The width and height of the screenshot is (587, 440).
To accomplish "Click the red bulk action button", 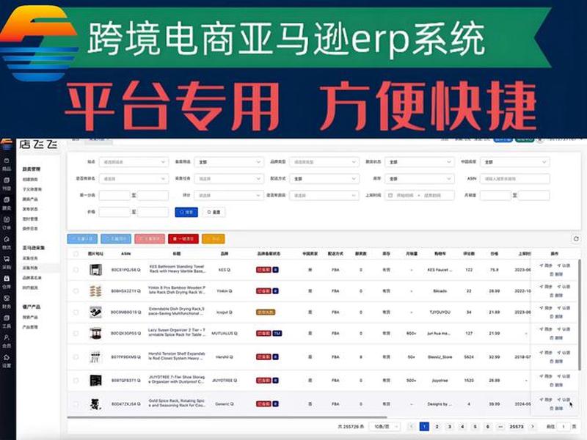I will (x=183, y=239).
